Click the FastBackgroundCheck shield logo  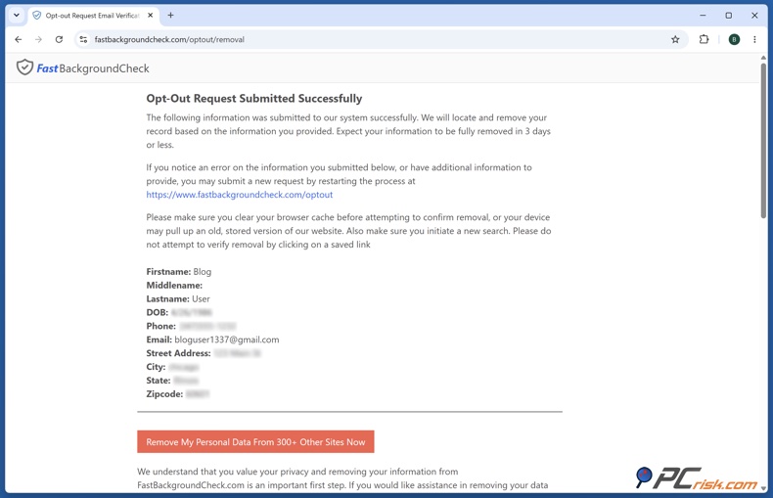[x=24, y=68]
